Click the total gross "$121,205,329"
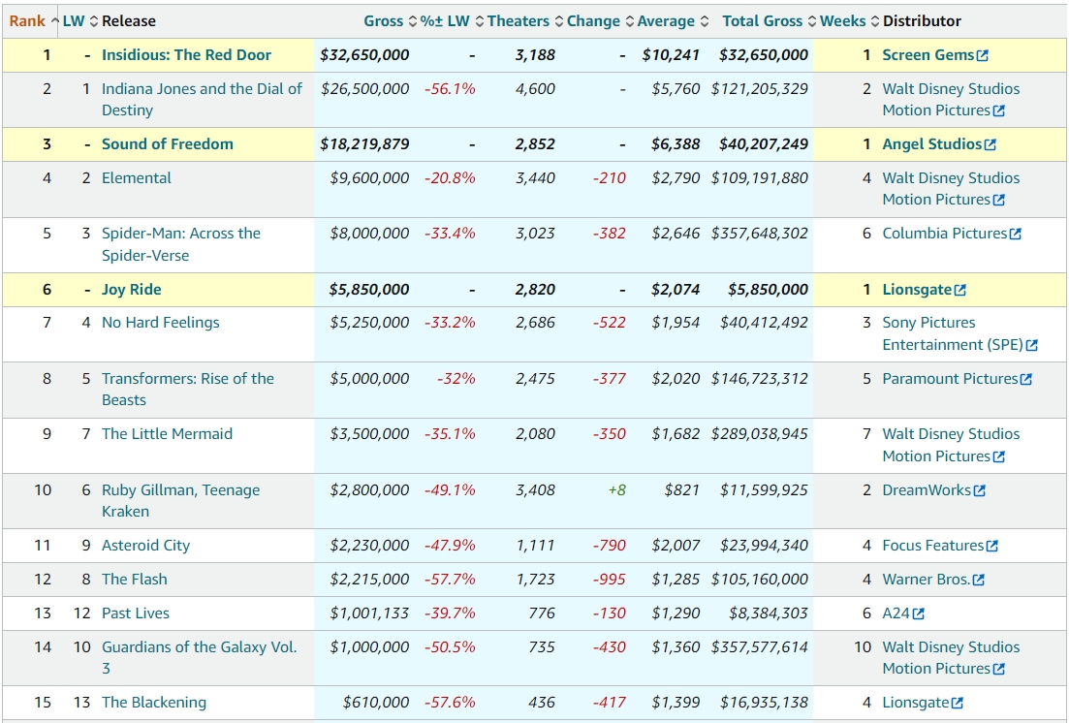This screenshot has height=723, width=1069. 760,88
